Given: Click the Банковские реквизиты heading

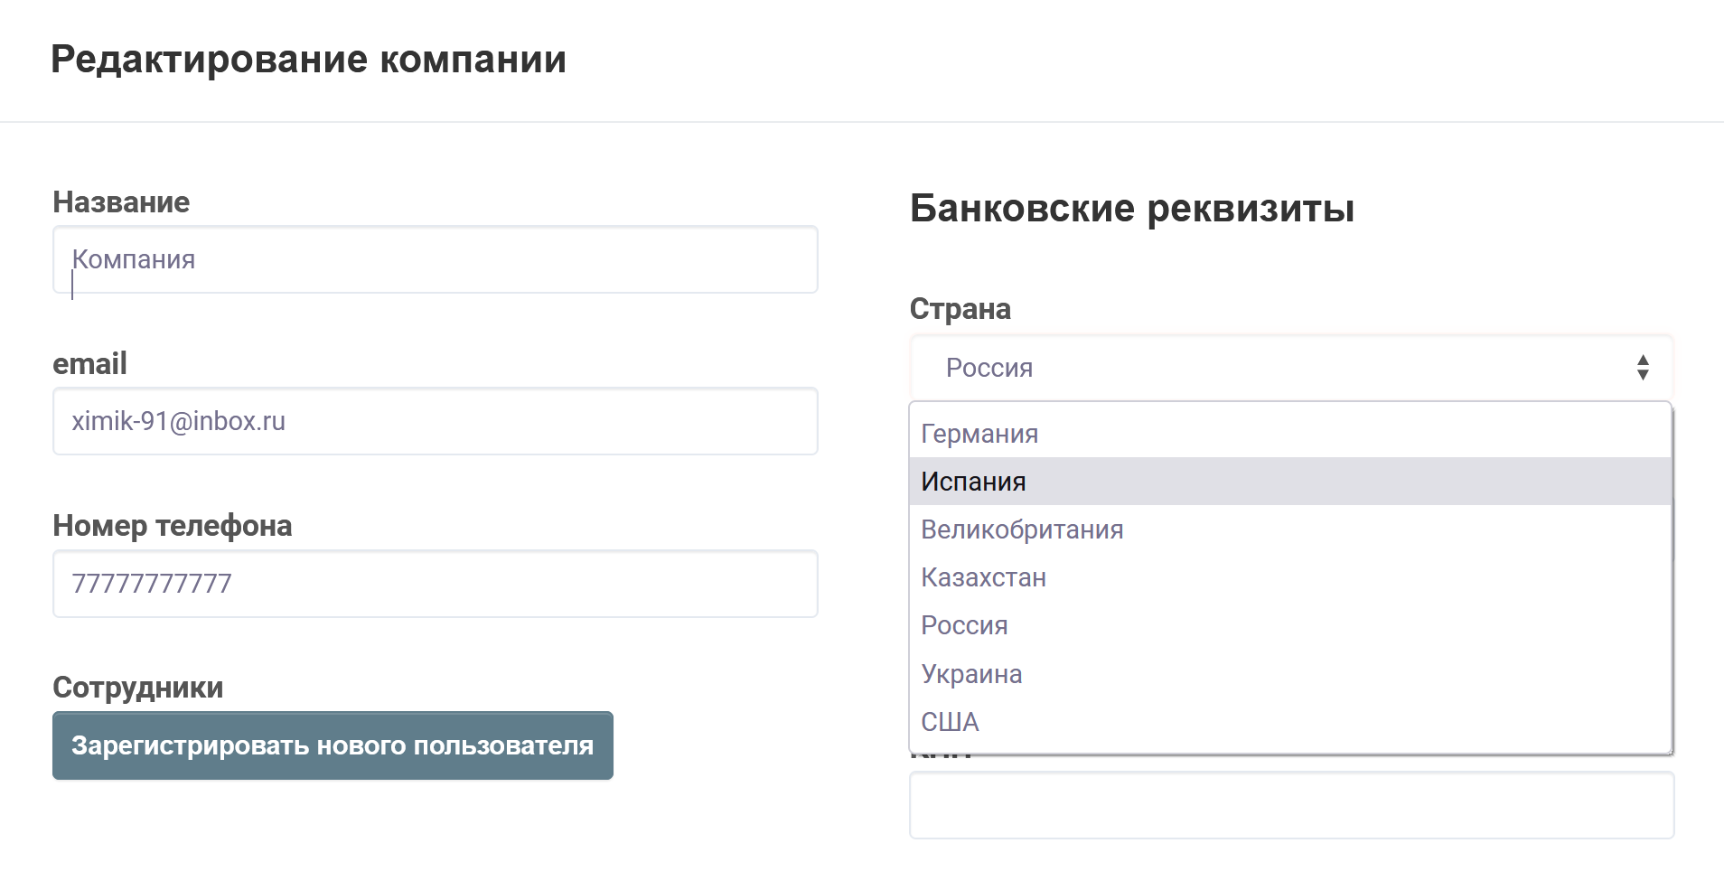Looking at the screenshot, I should coord(1131,209).
